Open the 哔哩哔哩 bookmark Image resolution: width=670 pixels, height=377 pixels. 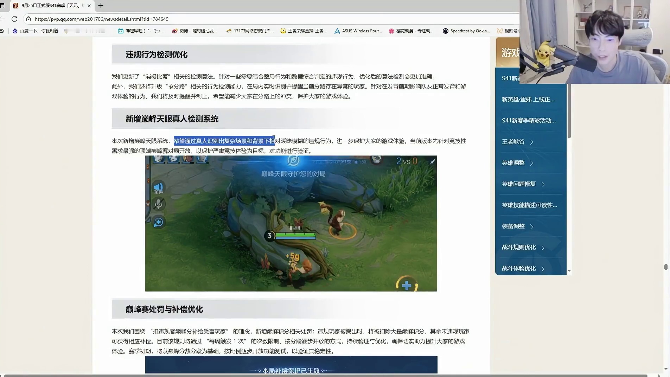coord(141,31)
